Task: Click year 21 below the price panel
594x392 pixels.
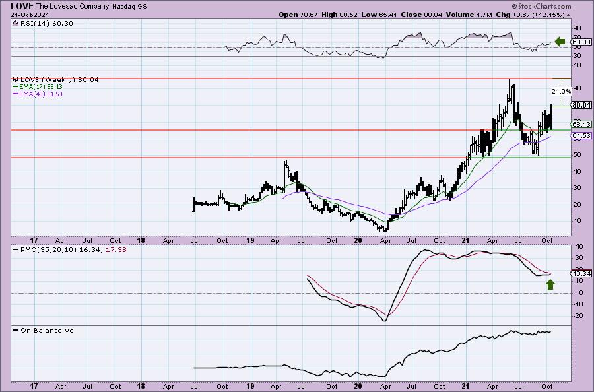Action: 465,240
